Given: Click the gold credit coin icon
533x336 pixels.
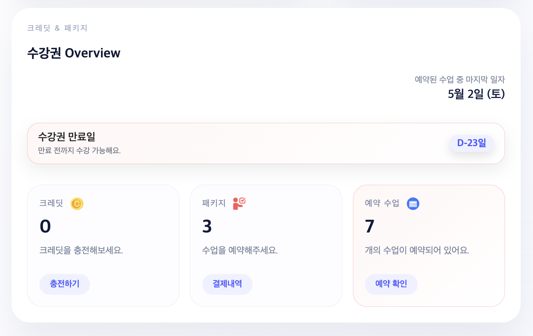Looking at the screenshot, I should click(77, 204).
